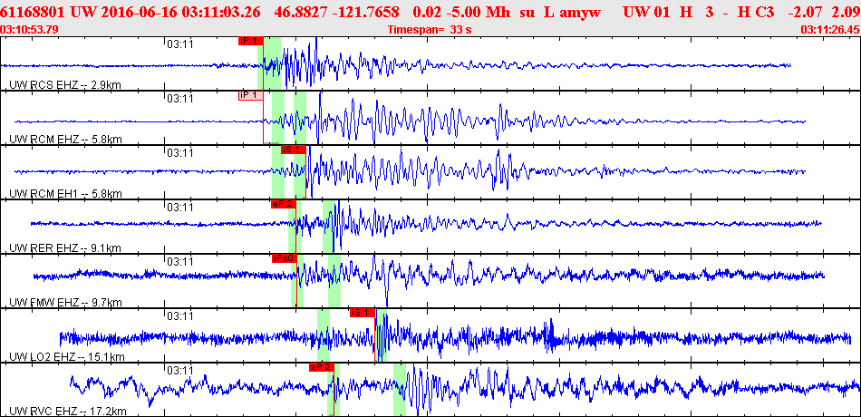Viewport: 861px width, 417px height.
Task: Select the eP 2 pick flag on RER EHZ
Action: click(x=284, y=204)
